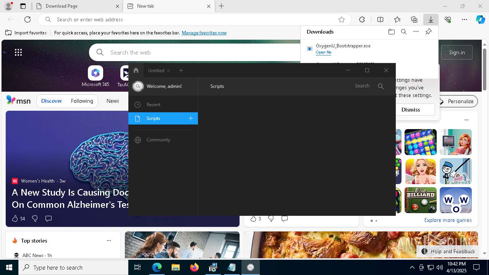The image size is (489, 275).
Task: Close the New tab browser tab
Action: coord(209,6)
